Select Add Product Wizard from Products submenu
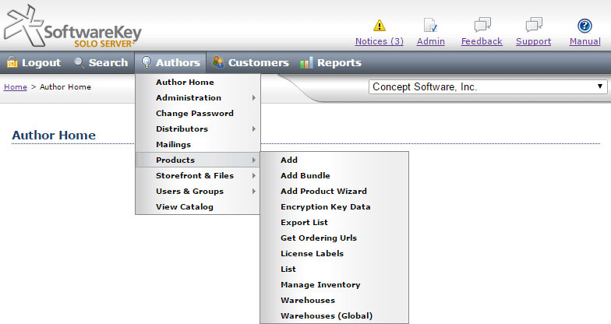Image resolution: width=611 pixels, height=324 pixels. point(323,192)
